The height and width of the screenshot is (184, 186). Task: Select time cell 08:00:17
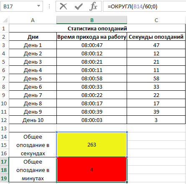92,103
